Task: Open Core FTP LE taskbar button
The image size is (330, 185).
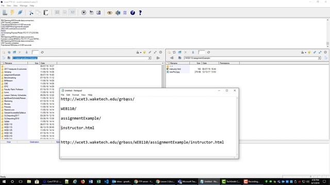Action: click(52, 181)
